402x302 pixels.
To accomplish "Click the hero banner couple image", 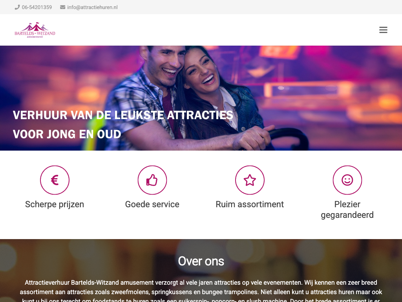I will coord(201,98).
